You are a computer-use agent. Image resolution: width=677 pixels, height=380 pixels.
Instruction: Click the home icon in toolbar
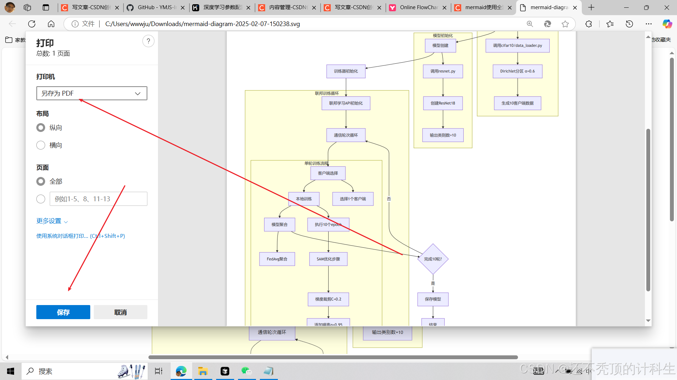point(51,24)
